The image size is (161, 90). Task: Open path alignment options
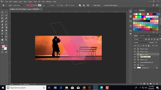(84, 5)
